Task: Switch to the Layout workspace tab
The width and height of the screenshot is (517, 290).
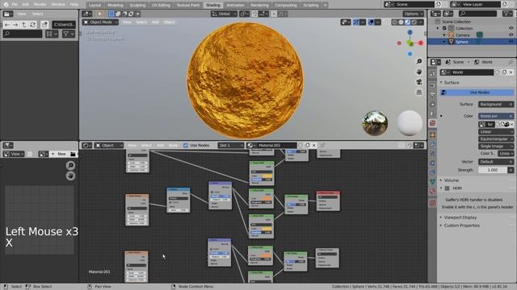Action: click(95, 5)
